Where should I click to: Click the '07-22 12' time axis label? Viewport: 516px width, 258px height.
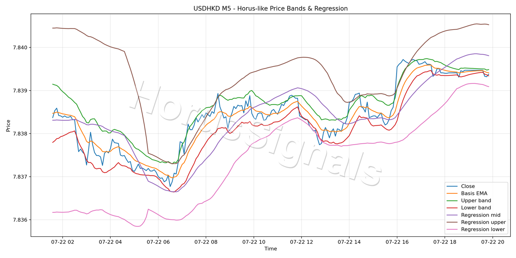tap(302, 242)
